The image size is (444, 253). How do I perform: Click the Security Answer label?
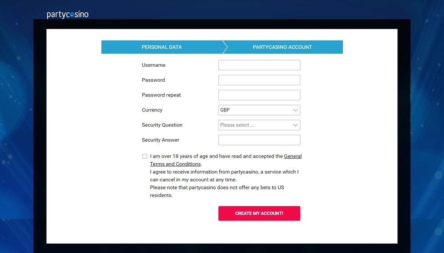tap(160, 140)
